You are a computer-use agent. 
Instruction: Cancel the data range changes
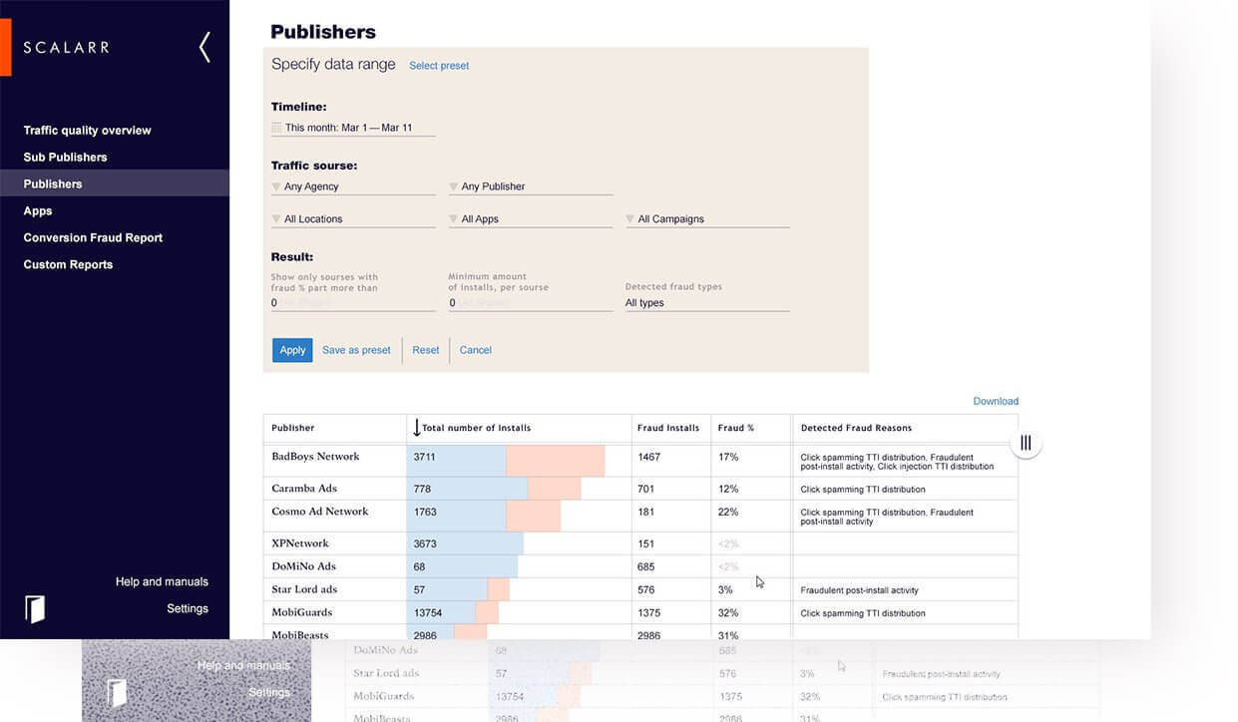coord(476,350)
